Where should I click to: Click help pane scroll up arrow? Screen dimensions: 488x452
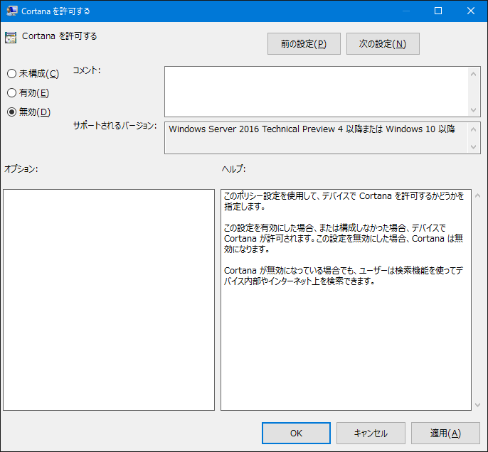tap(478, 196)
